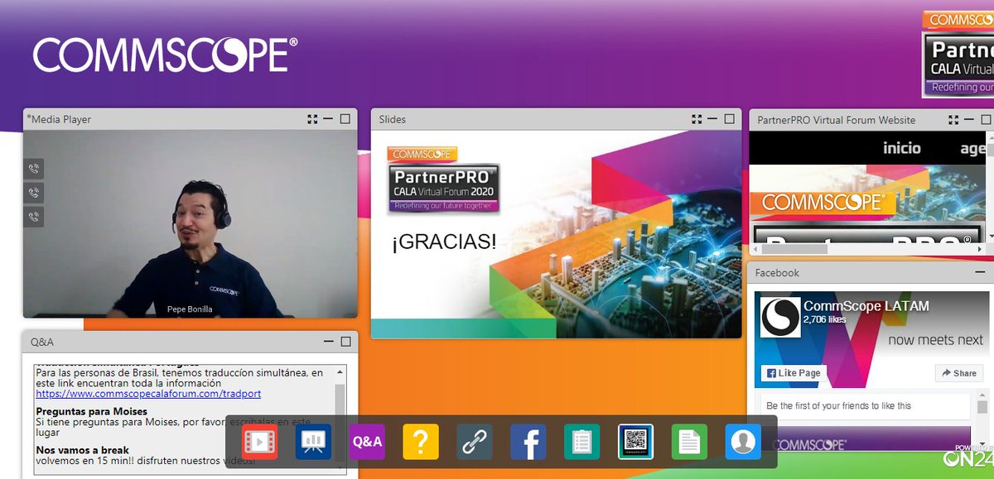The image size is (994, 479).
Task: Click the Media Player panel title
Action: tap(61, 119)
